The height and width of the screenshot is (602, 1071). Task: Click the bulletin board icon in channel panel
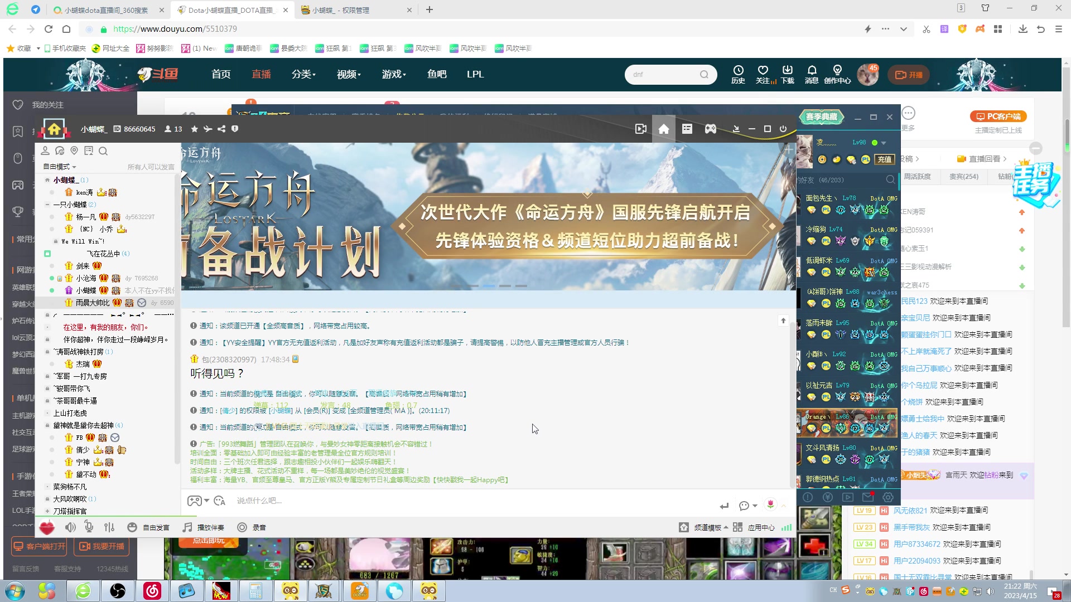coord(89,151)
